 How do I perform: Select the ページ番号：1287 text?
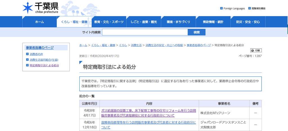coord(250,56)
